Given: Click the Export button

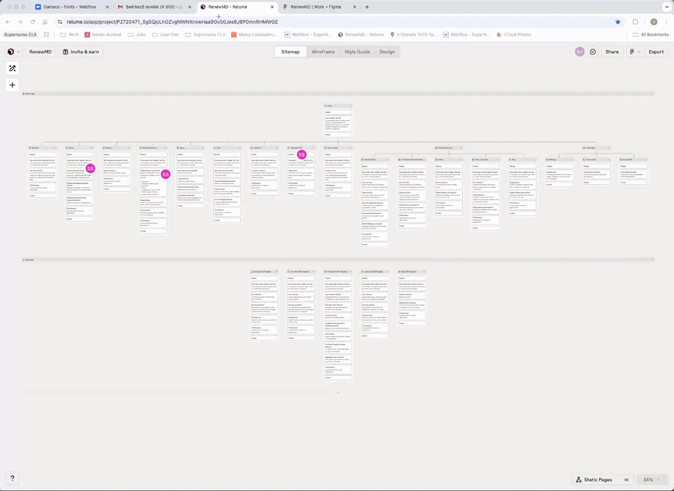Looking at the screenshot, I should point(656,51).
